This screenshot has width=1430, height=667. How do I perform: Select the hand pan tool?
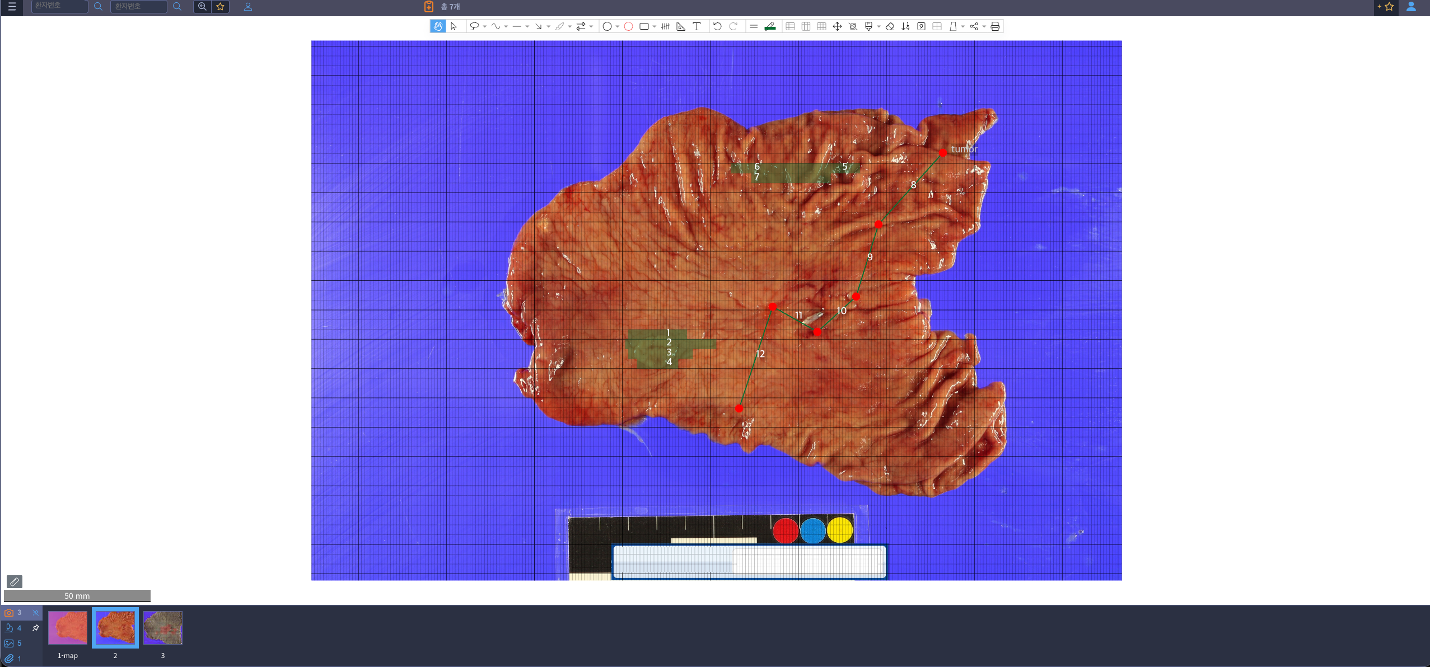[x=438, y=26]
